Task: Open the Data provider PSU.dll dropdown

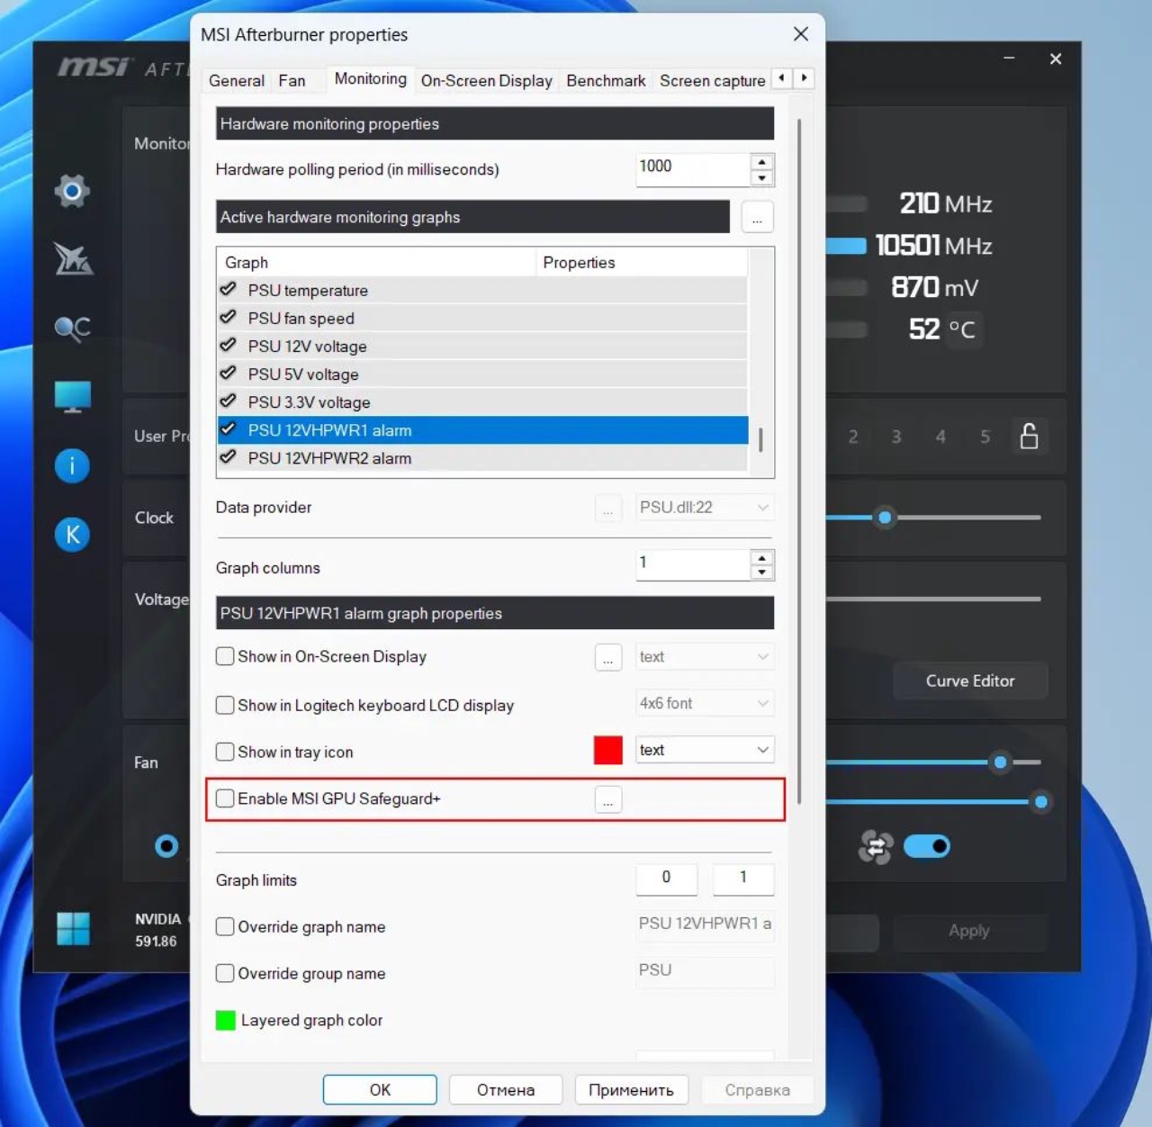Action: pyautogui.click(x=705, y=508)
